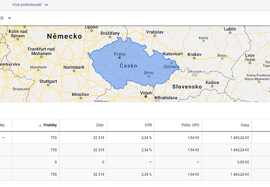
Task: Click the Praha city marker on map
Action: pos(119,58)
